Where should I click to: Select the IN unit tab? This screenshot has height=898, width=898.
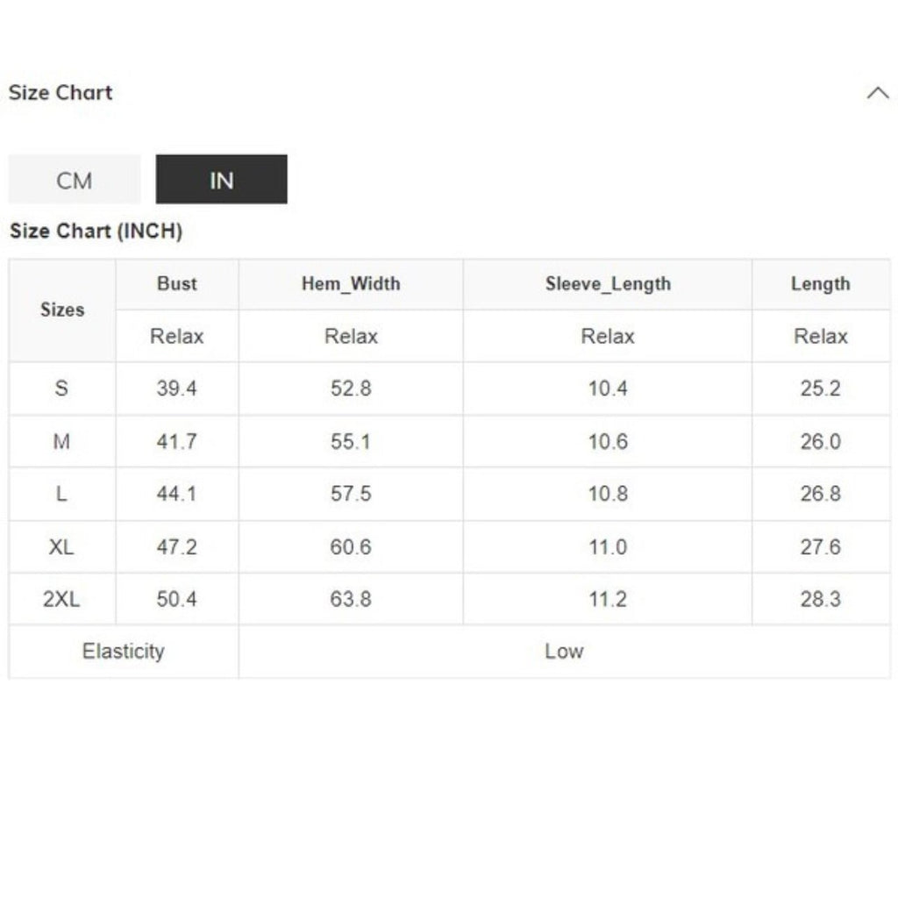click(221, 179)
